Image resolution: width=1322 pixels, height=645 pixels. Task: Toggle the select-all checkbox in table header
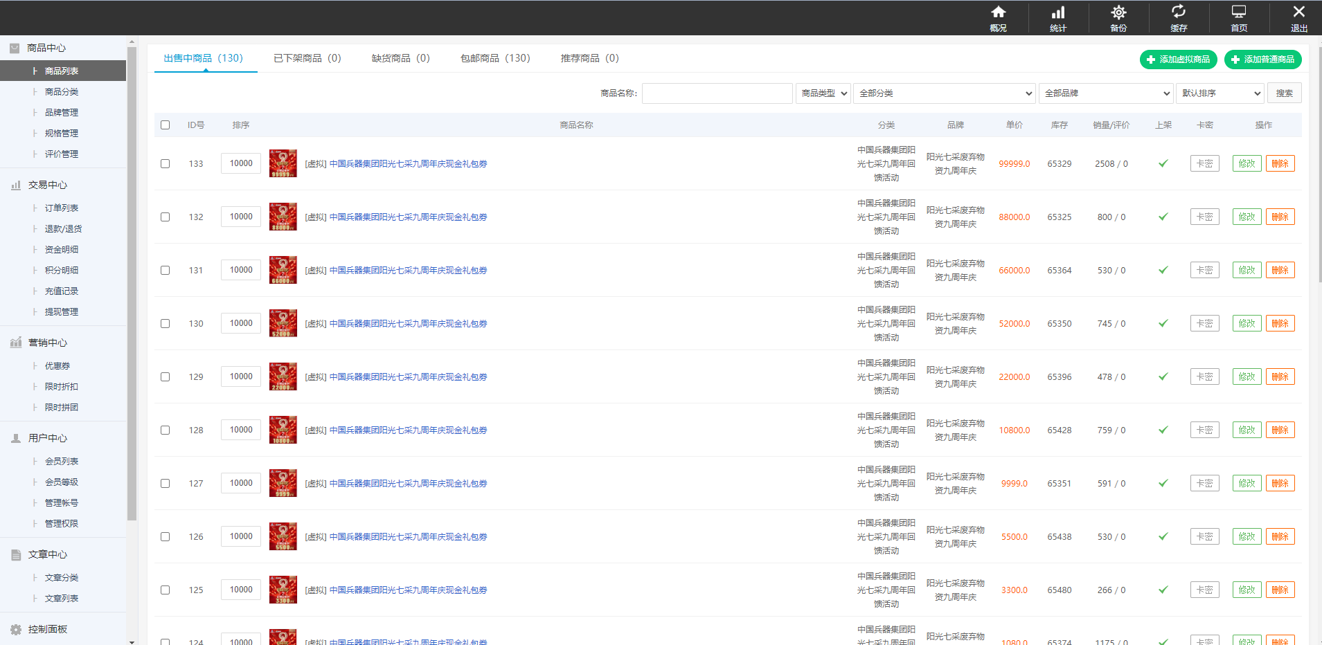[165, 125]
